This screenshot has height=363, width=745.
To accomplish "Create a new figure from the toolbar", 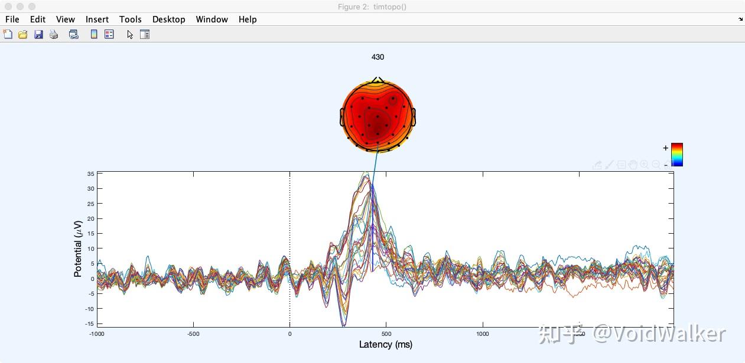I will point(8,34).
